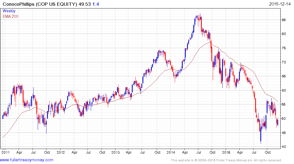Click the 50 price axis label

(284, 119)
